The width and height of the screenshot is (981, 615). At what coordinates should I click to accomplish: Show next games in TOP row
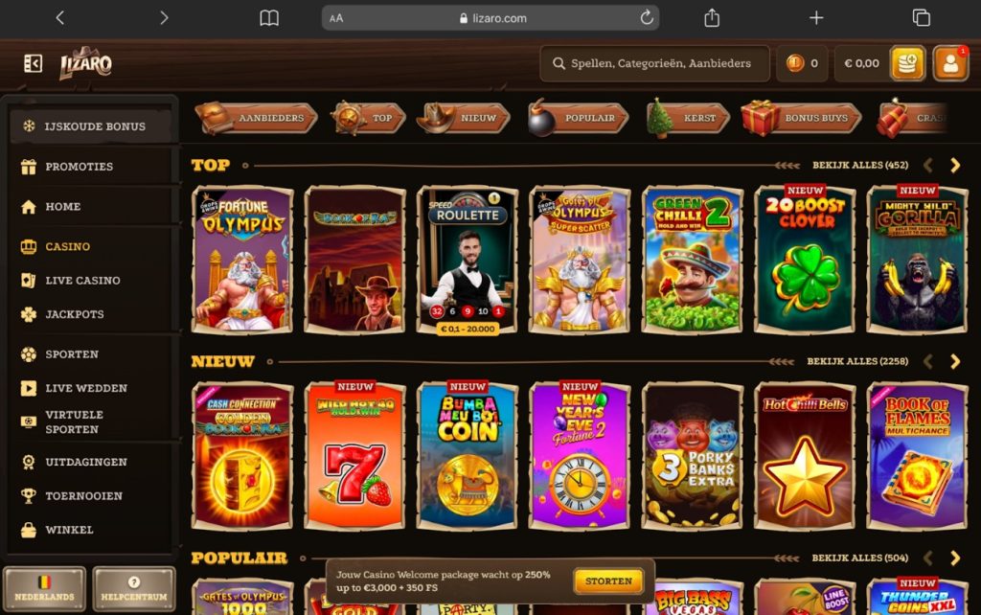click(955, 165)
